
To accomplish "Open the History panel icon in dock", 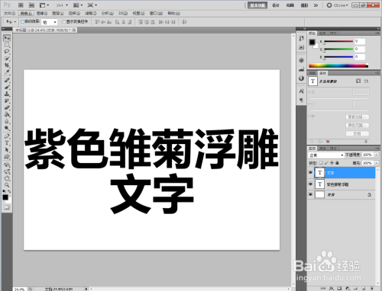I will (302, 38).
